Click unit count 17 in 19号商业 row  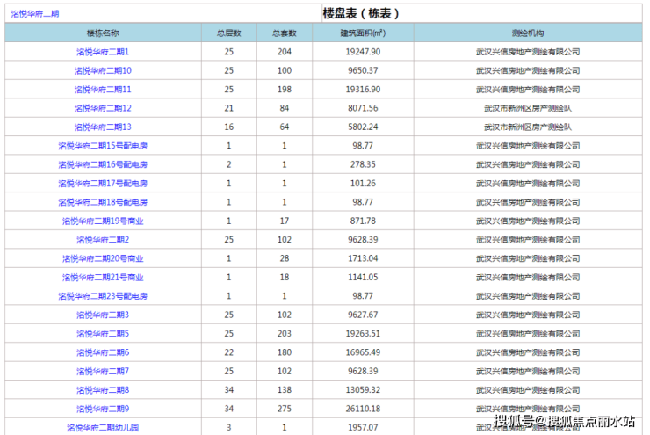(x=285, y=221)
